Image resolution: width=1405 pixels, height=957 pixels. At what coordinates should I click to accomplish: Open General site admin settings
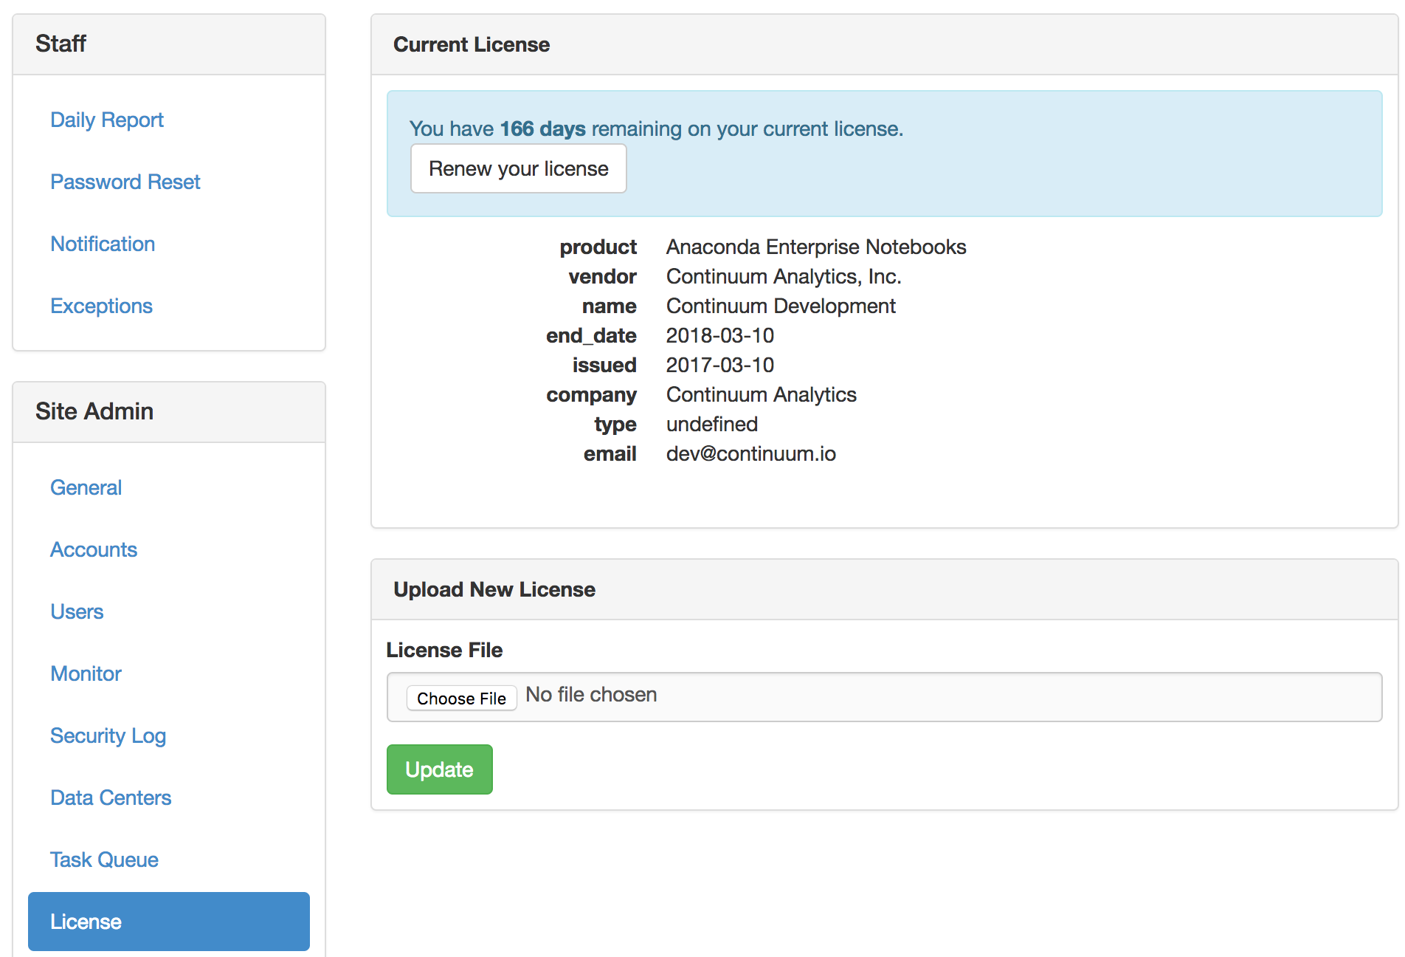point(86,487)
